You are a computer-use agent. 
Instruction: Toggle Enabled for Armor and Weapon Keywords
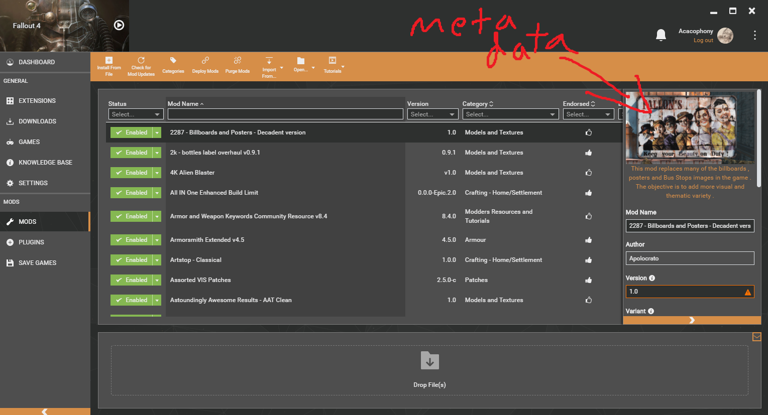click(132, 216)
